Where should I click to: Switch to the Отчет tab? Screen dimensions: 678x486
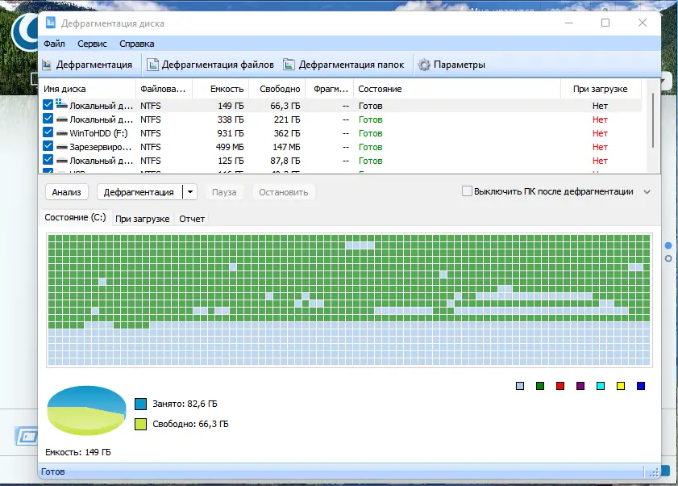click(192, 219)
